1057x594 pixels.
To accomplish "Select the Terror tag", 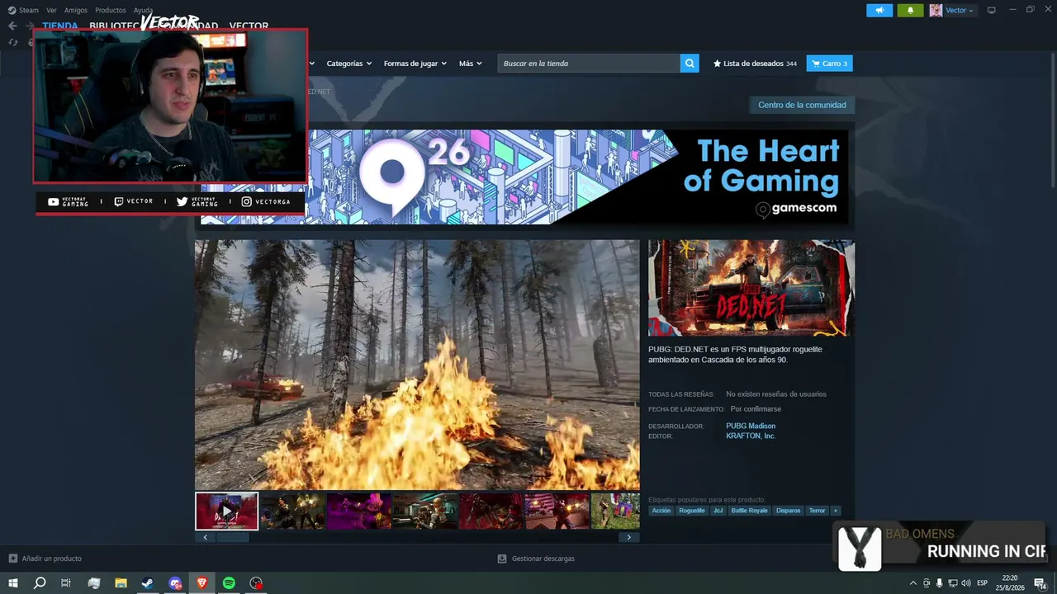I will click(818, 511).
